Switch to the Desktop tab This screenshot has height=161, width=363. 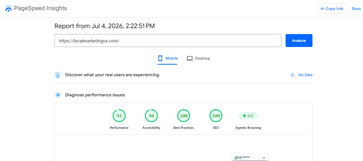[198, 58]
